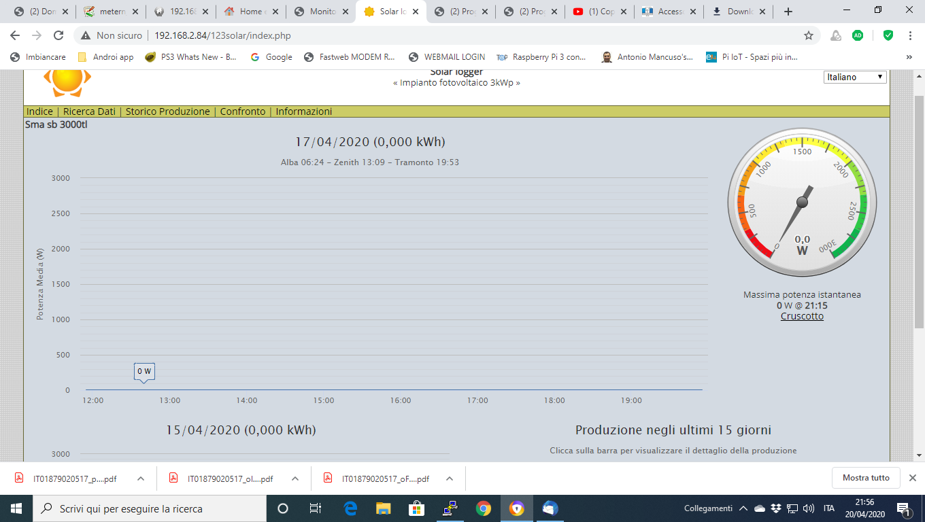Click the Cruscotto link under the gauge
Screen dimensions: 925x522
(802, 316)
